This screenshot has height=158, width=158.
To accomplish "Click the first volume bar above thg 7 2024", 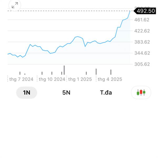I will point(20,73).
